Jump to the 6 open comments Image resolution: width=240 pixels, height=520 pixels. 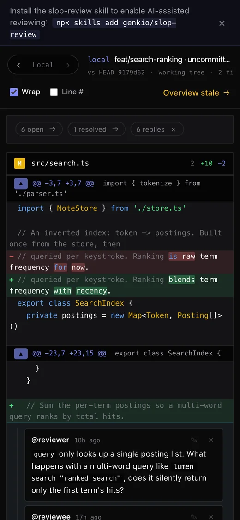(x=39, y=130)
